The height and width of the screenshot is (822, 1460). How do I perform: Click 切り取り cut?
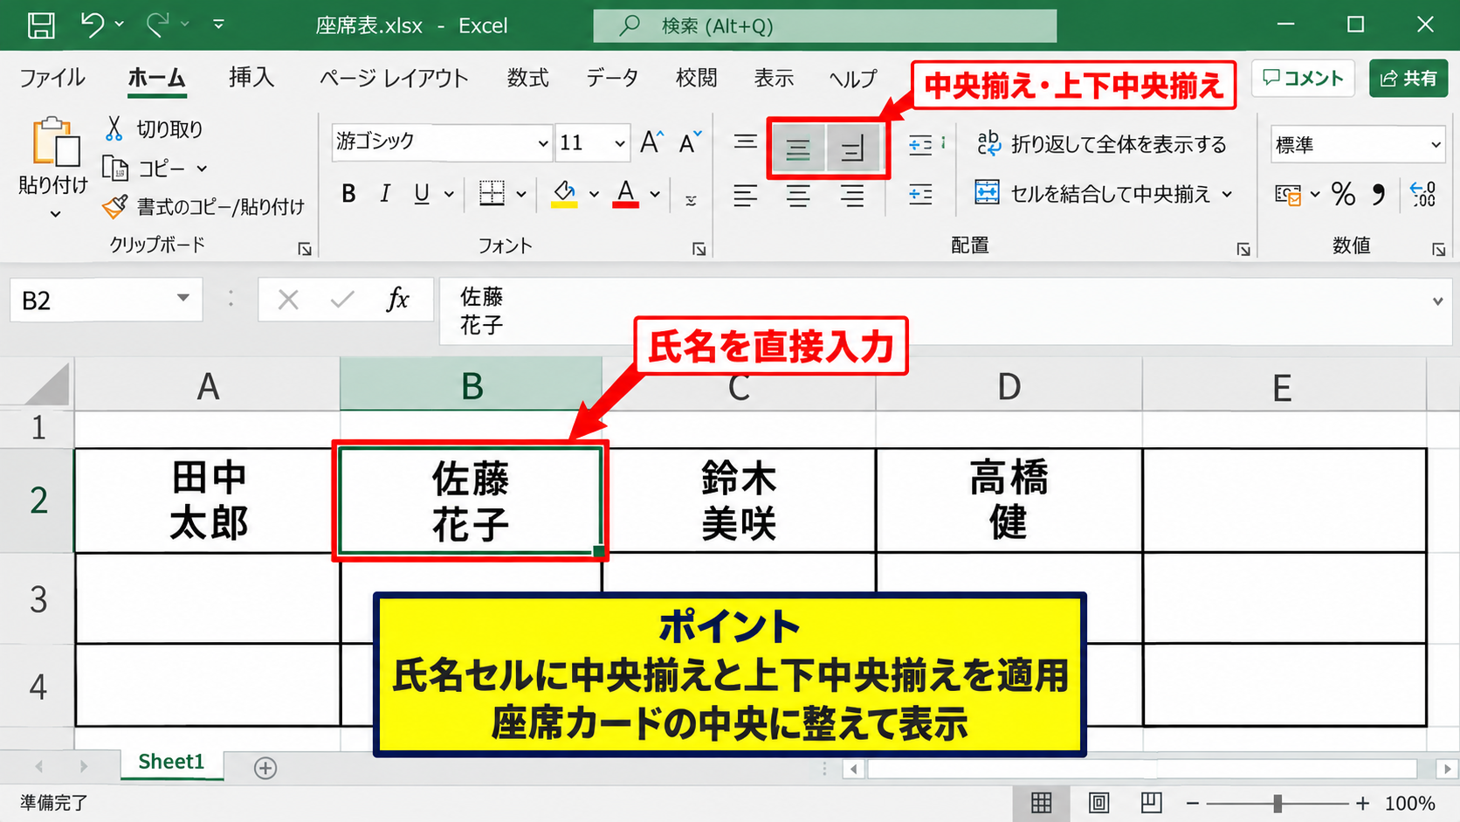(x=154, y=128)
